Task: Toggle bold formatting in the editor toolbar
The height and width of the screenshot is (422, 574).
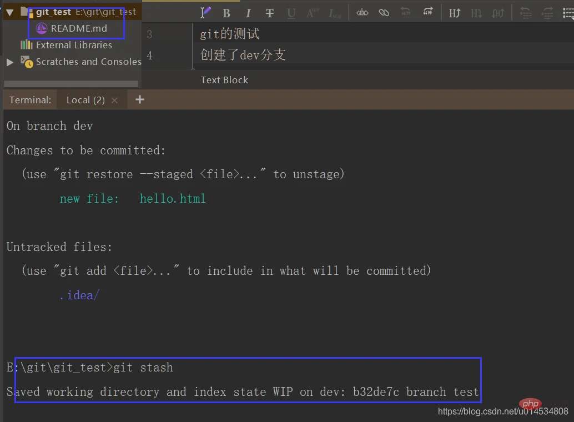Action: tap(226, 13)
